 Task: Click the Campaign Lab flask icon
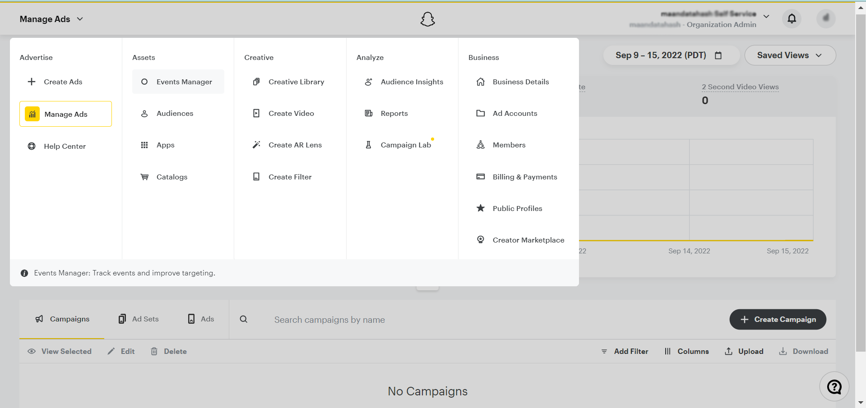[369, 145]
